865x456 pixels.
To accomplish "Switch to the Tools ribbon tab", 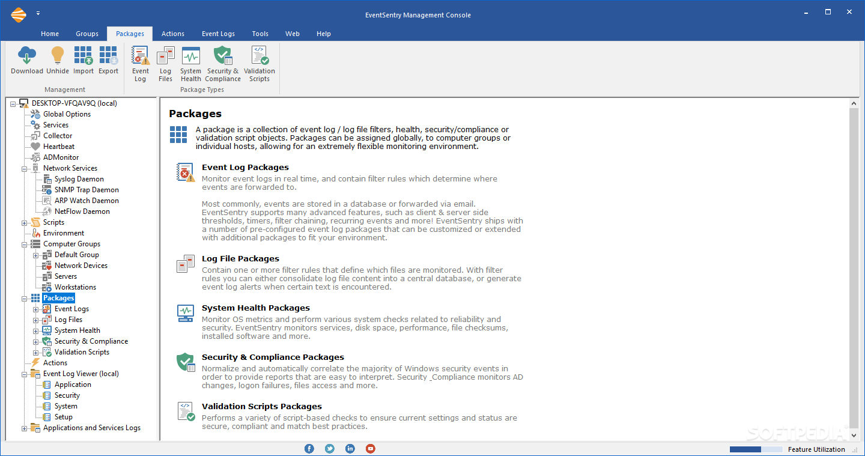I will 260,34.
